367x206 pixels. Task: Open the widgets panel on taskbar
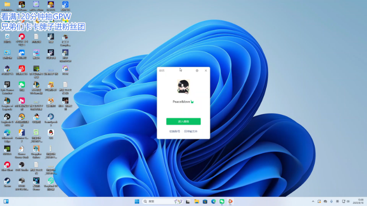point(6,201)
